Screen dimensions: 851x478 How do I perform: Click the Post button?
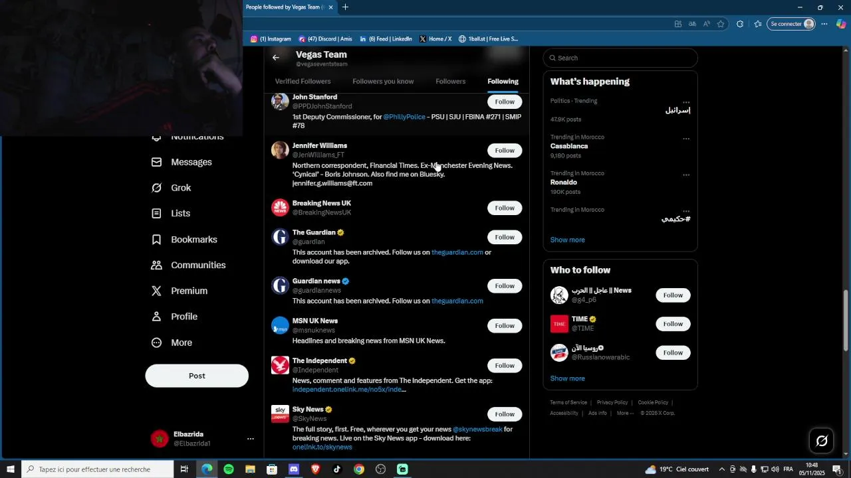click(197, 376)
